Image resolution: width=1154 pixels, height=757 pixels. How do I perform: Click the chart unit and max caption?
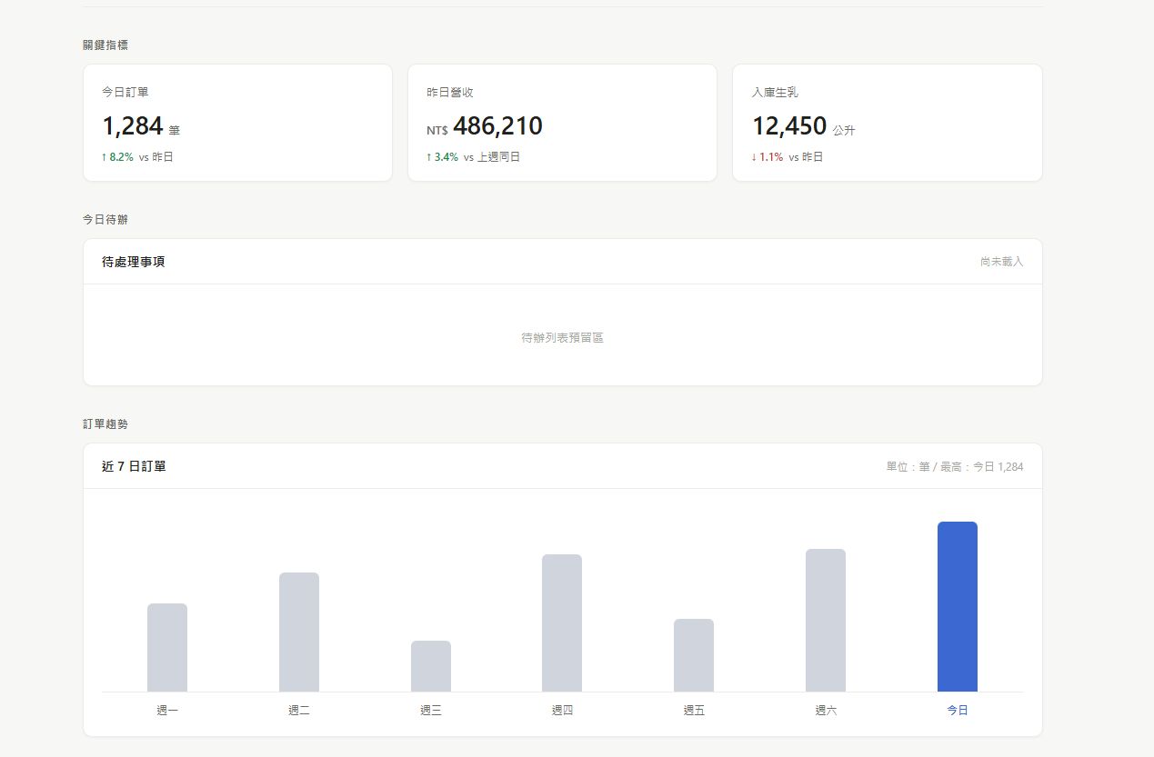coord(954,467)
